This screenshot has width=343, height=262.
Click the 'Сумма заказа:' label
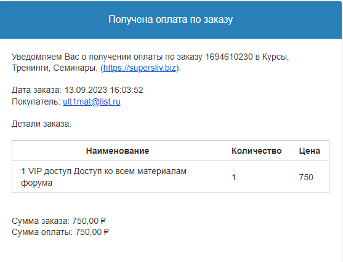coord(41,221)
